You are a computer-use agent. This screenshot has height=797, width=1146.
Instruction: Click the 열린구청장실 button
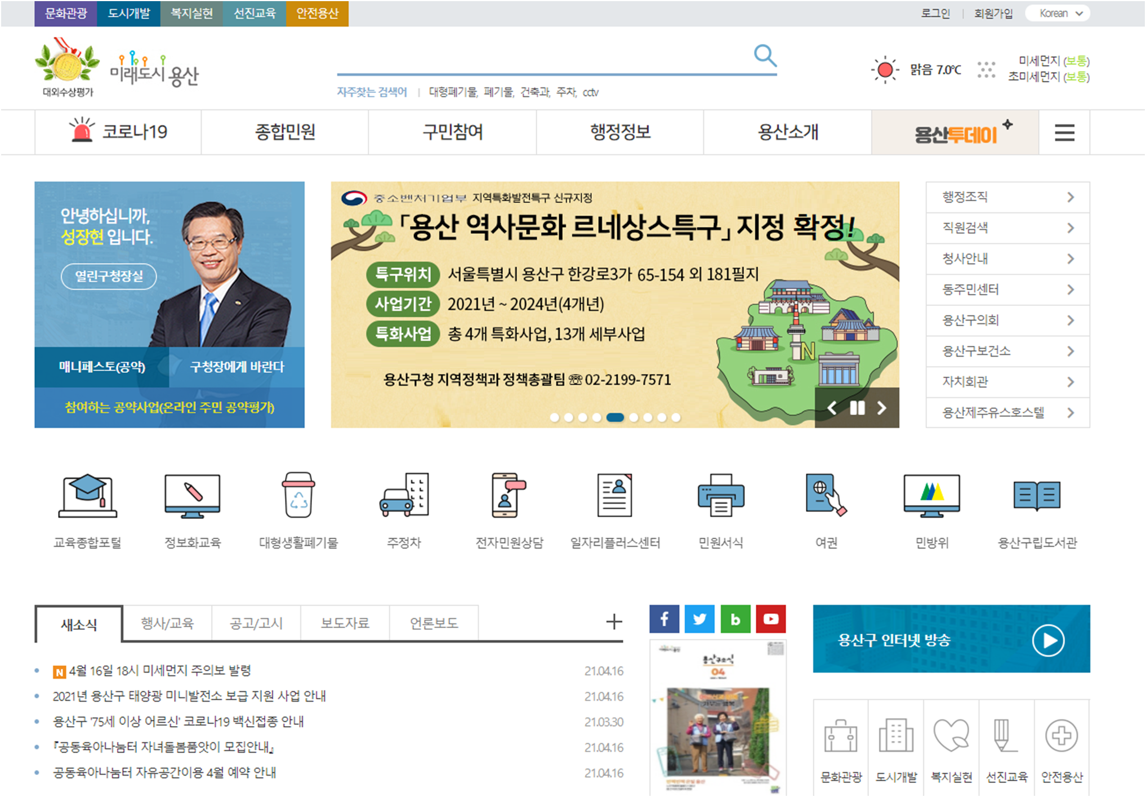(x=109, y=276)
